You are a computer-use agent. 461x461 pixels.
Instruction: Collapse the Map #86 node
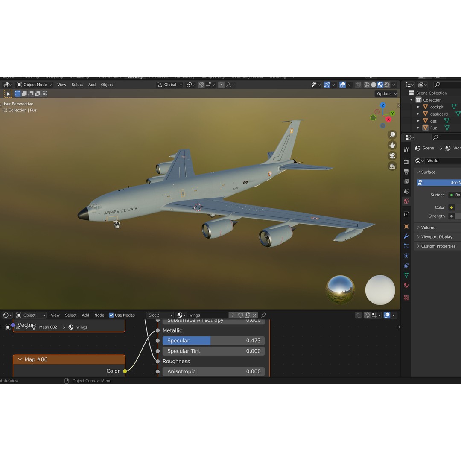coord(20,359)
